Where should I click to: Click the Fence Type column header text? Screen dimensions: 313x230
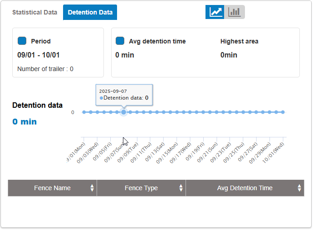(141, 188)
